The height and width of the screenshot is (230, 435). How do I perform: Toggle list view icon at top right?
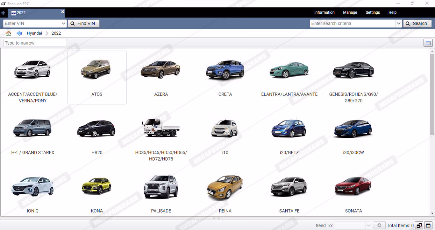pyautogui.click(x=428, y=43)
